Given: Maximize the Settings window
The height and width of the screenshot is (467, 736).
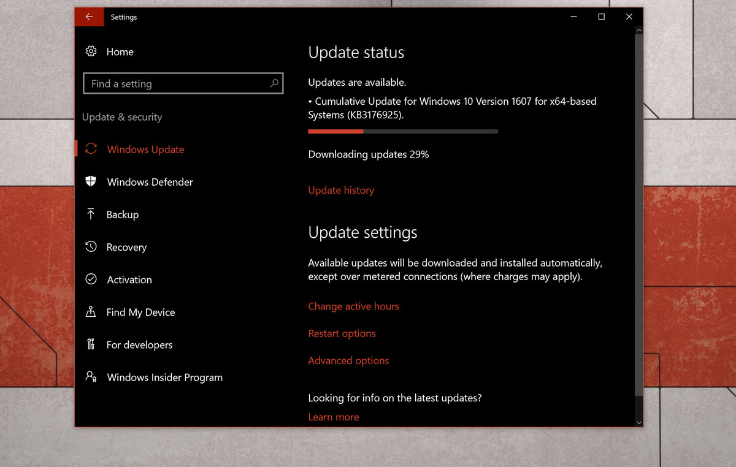Looking at the screenshot, I should [601, 17].
